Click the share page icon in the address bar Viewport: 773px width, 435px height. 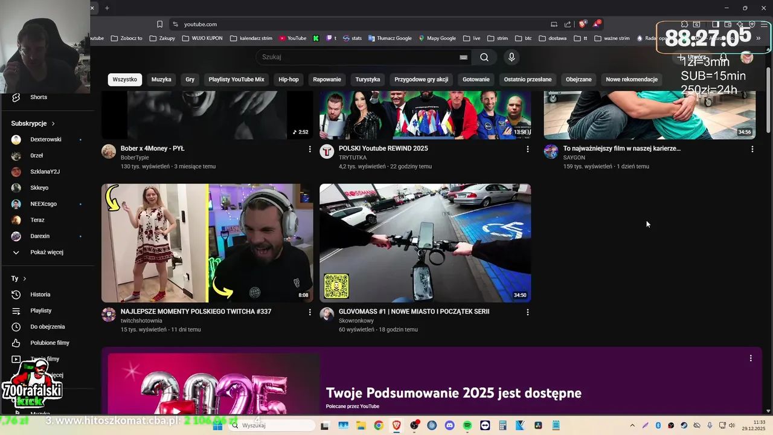[x=568, y=24]
